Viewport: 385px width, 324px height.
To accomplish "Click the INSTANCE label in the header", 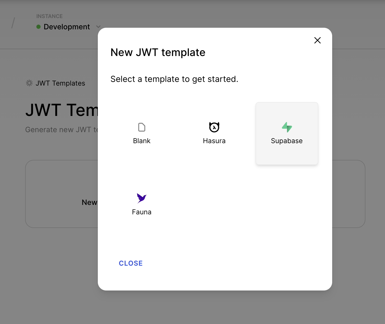I will 49,16.
